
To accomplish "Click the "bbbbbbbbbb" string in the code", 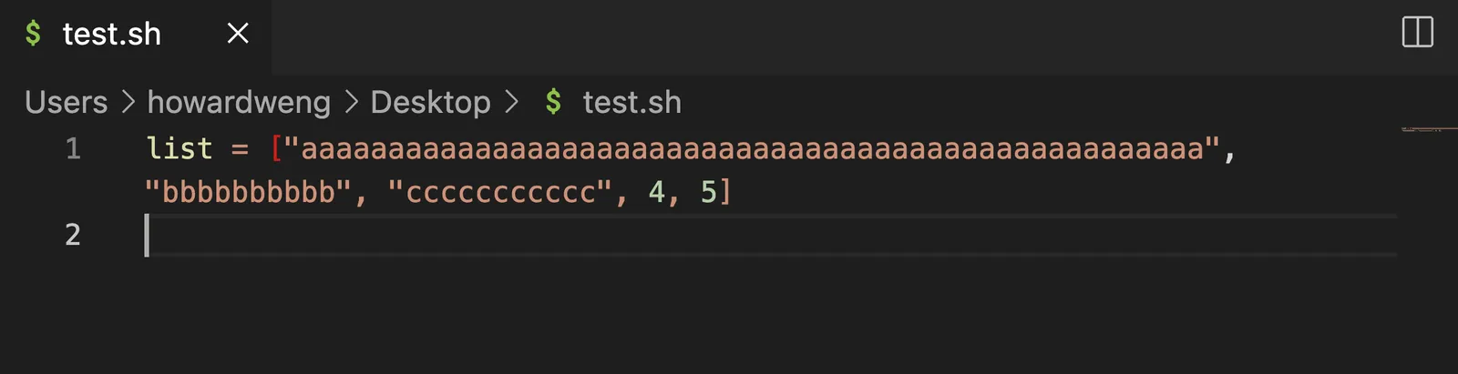I will 249,192.
